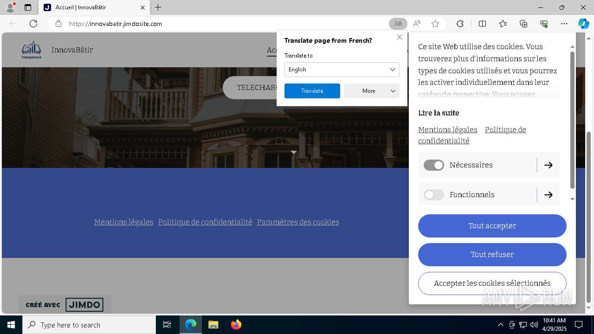Open Read aloud icon in address bar
This screenshot has width=594, height=334.
(x=417, y=24)
